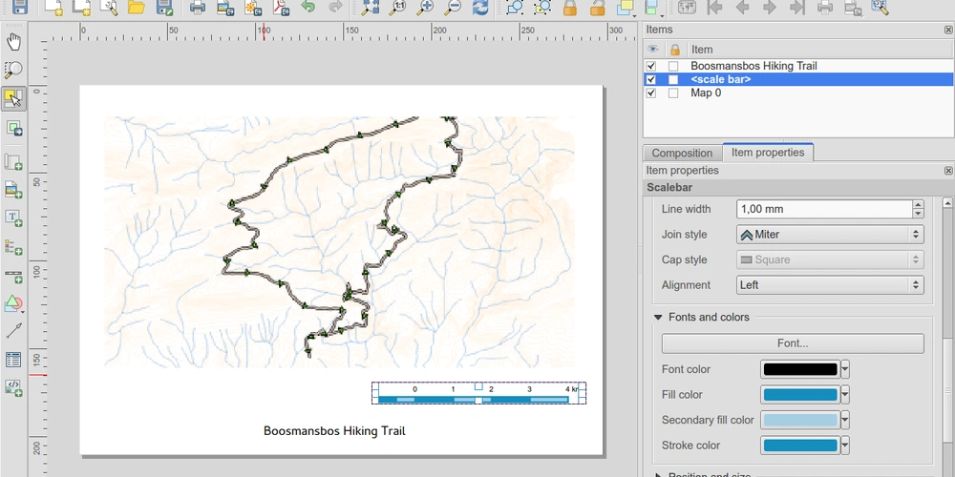Click the Line width input field

[824, 209]
